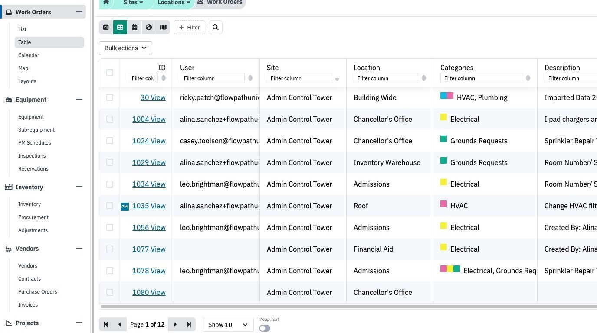Sort the Categories column
Screen dimensions: 597x333
click(x=528, y=78)
